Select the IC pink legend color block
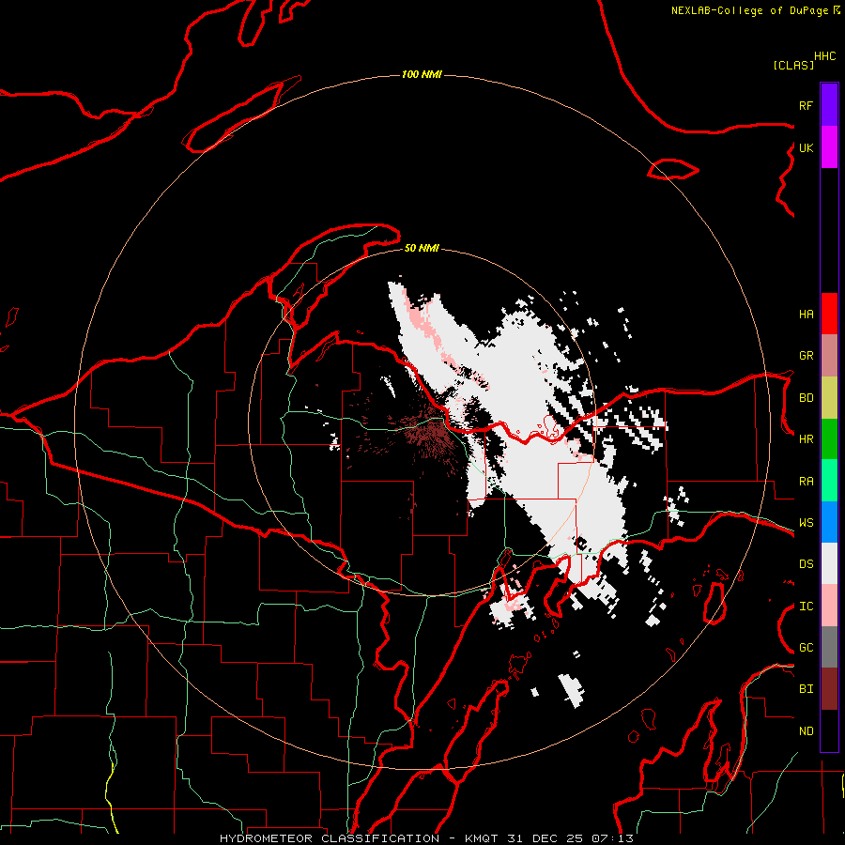 829,606
